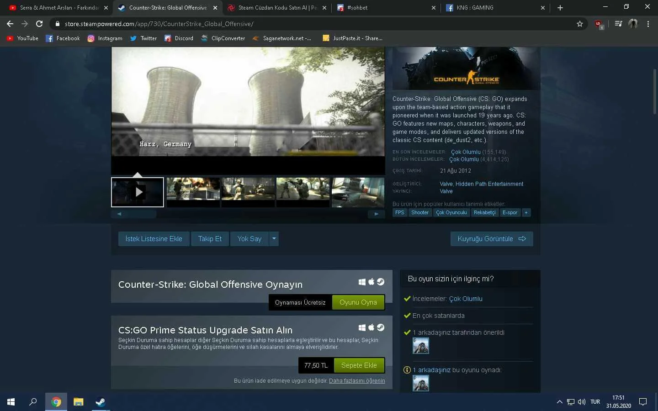Select the Rekabetçi tag

click(485, 212)
